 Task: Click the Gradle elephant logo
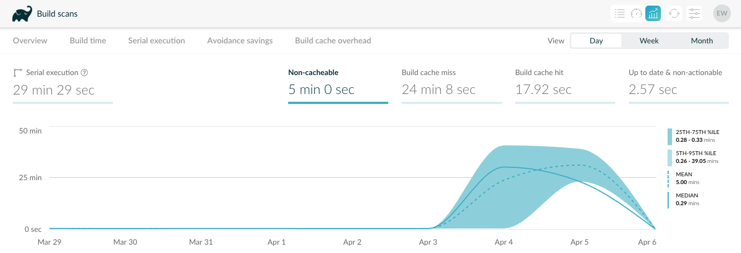click(x=22, y=14)
